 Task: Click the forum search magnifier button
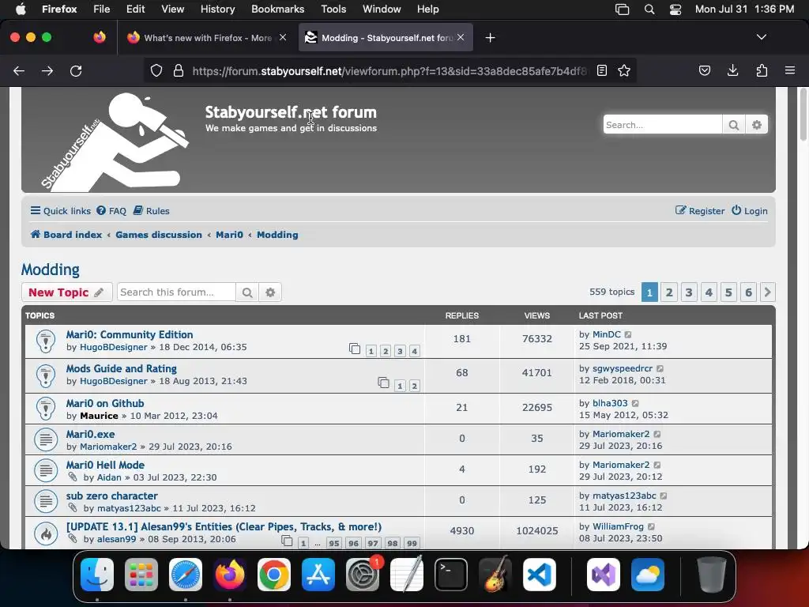tap(247, 292)
